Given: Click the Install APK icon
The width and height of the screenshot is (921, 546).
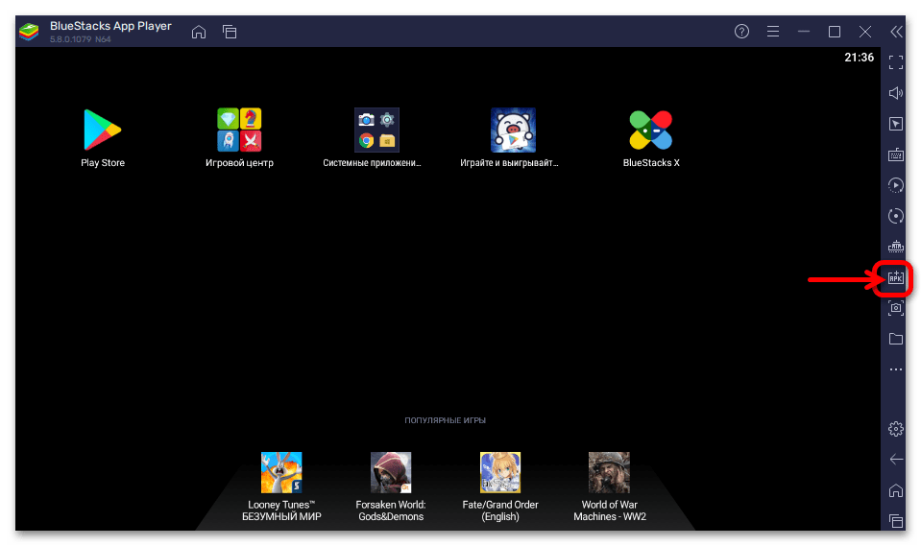Looking at the screenshot, I should [x=896, y=277].
